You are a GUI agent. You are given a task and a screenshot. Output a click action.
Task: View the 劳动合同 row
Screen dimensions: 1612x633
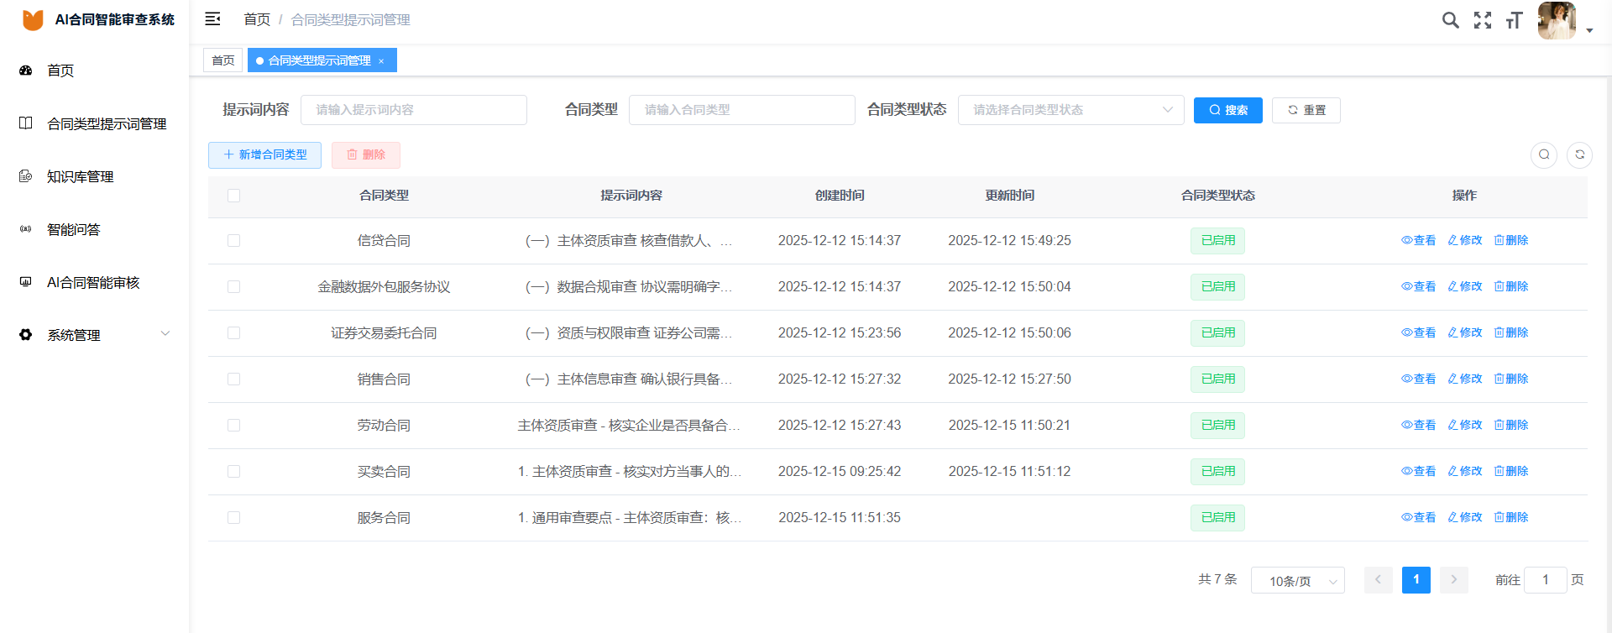tap(1418, 425)
